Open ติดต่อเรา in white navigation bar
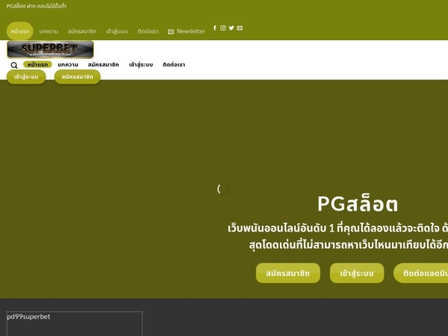Screen dimensions: 448x336 click(x=174, y=64)
